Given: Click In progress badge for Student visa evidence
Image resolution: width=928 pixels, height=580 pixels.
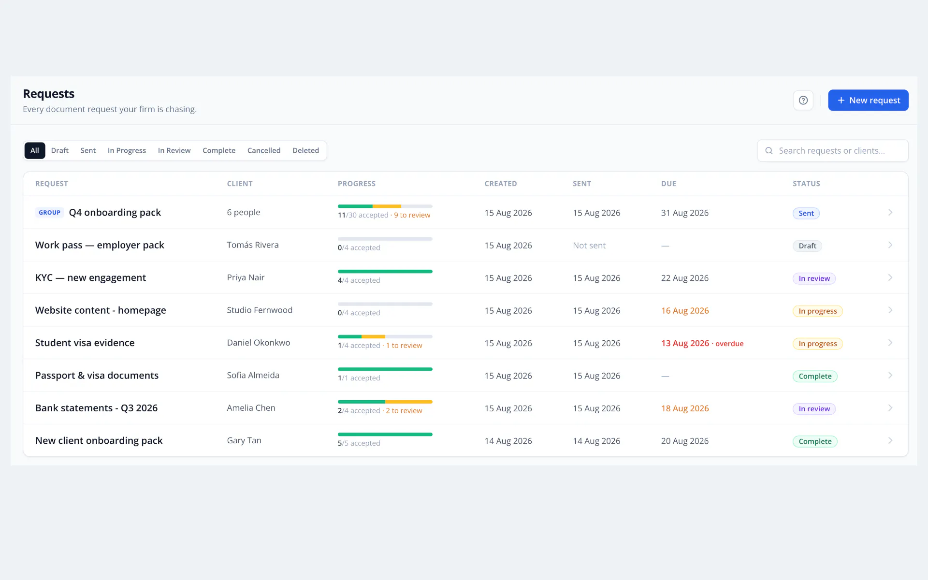Looking at the screenshot, I should click(817, 344).
